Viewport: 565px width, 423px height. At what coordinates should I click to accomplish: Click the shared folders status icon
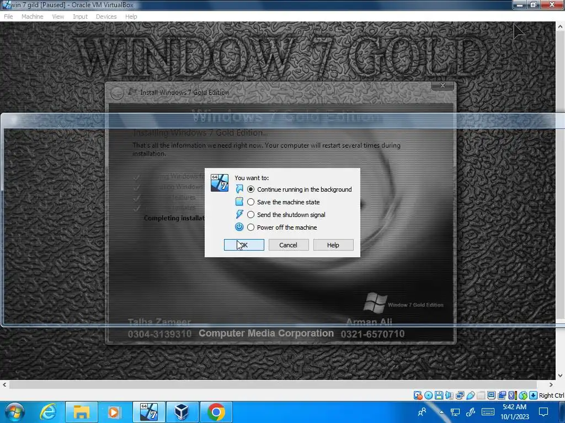point(481,395)
